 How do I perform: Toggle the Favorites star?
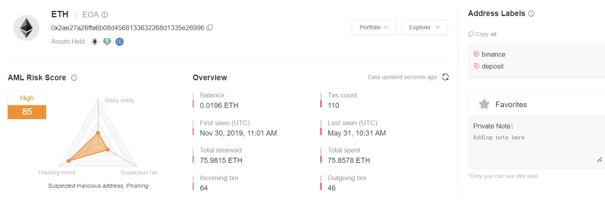[x=484, y=104]
